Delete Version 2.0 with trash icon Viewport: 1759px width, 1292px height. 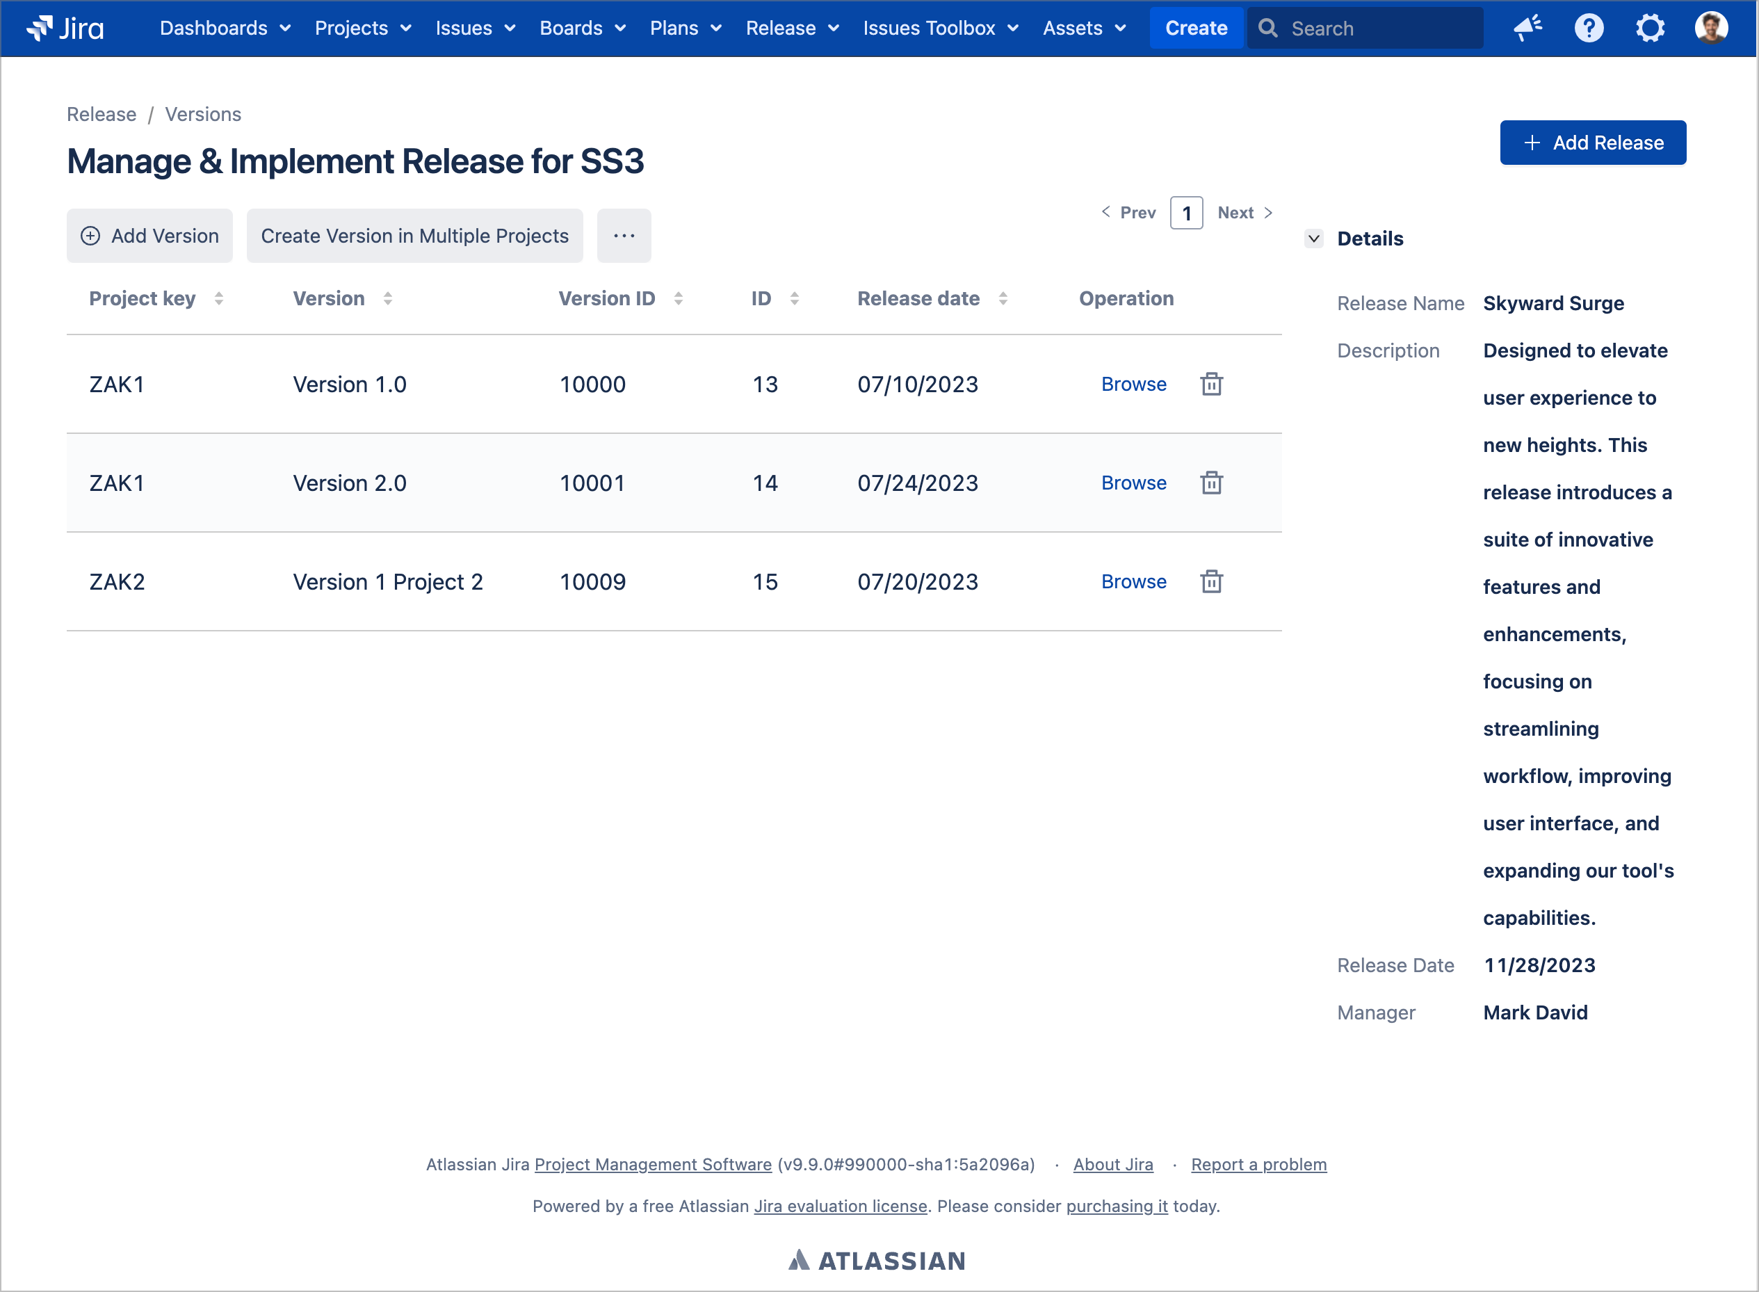point(1211,483)
